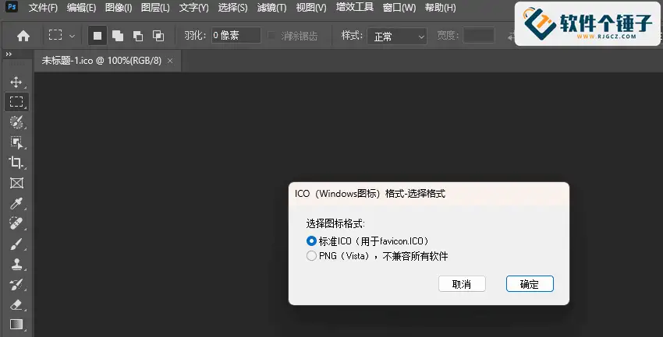Viewport: 663px width, 337px height.
Task: Open the 选择(S) menu
Action: point(233,8)
